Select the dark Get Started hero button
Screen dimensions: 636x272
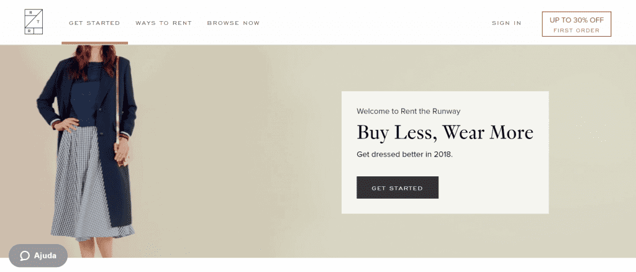click(397, 188)
